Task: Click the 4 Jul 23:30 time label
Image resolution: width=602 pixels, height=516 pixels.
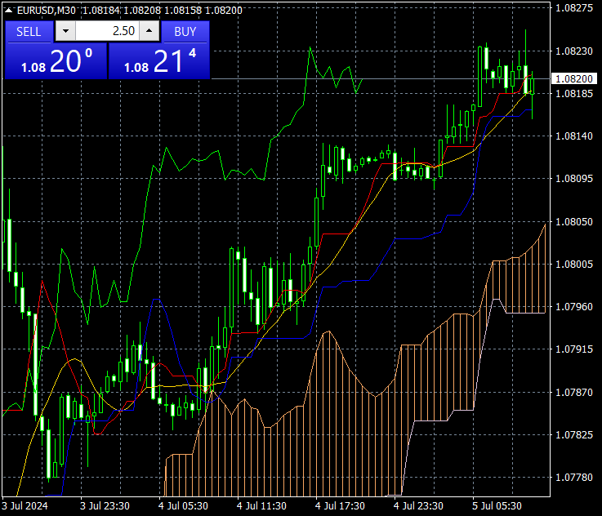Action: [x=418, y=506]
